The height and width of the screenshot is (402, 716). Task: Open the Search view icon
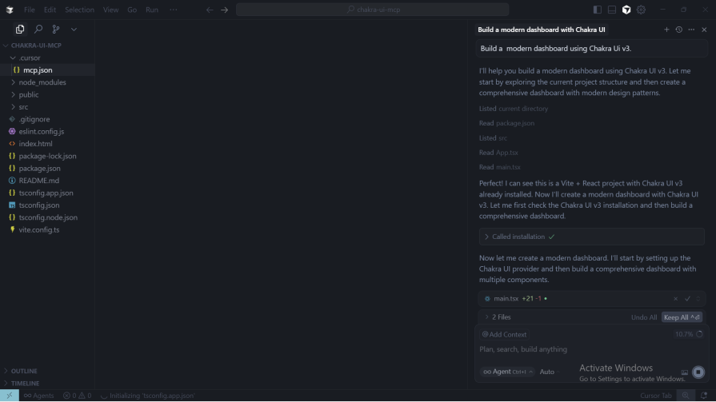(x=38, y=29)
